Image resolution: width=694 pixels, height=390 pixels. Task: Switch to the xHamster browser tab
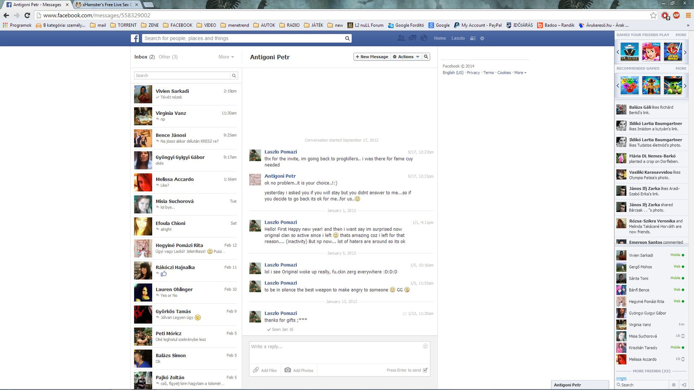click(107, 5)
